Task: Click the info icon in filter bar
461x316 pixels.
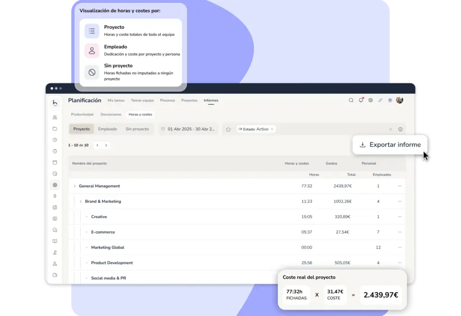Action: [x=400, y=129]
